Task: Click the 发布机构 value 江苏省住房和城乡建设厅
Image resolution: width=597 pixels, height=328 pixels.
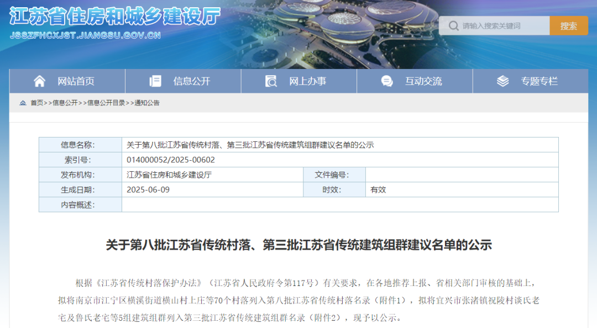Action: (x=169, y=174)
